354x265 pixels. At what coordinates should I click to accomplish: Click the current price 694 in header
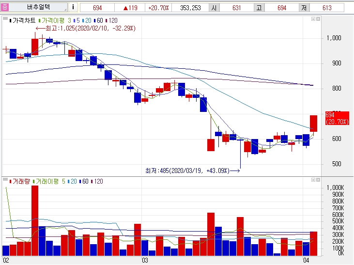[x=97, y=8]
